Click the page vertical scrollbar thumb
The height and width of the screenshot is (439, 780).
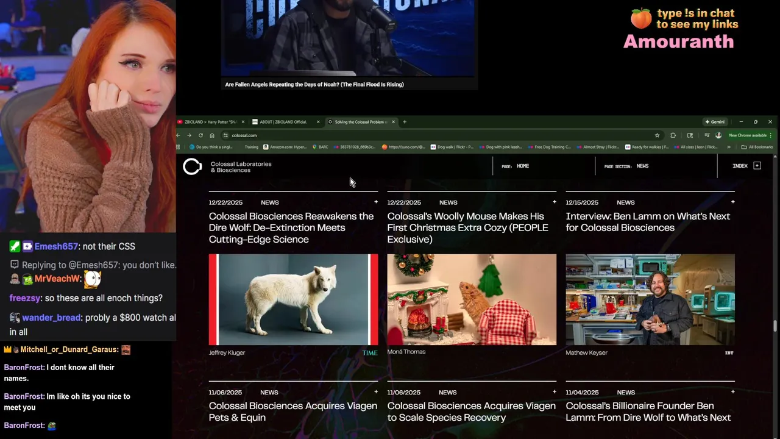pyautogui.click(x=776, y=326)
